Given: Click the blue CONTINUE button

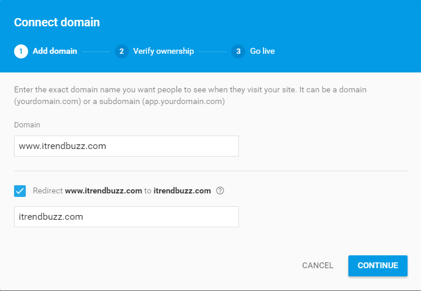Looking at the screenshot, I should pos(378,265).
